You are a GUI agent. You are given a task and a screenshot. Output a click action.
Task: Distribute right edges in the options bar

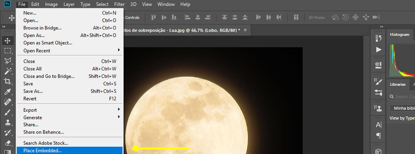(279, 17)
